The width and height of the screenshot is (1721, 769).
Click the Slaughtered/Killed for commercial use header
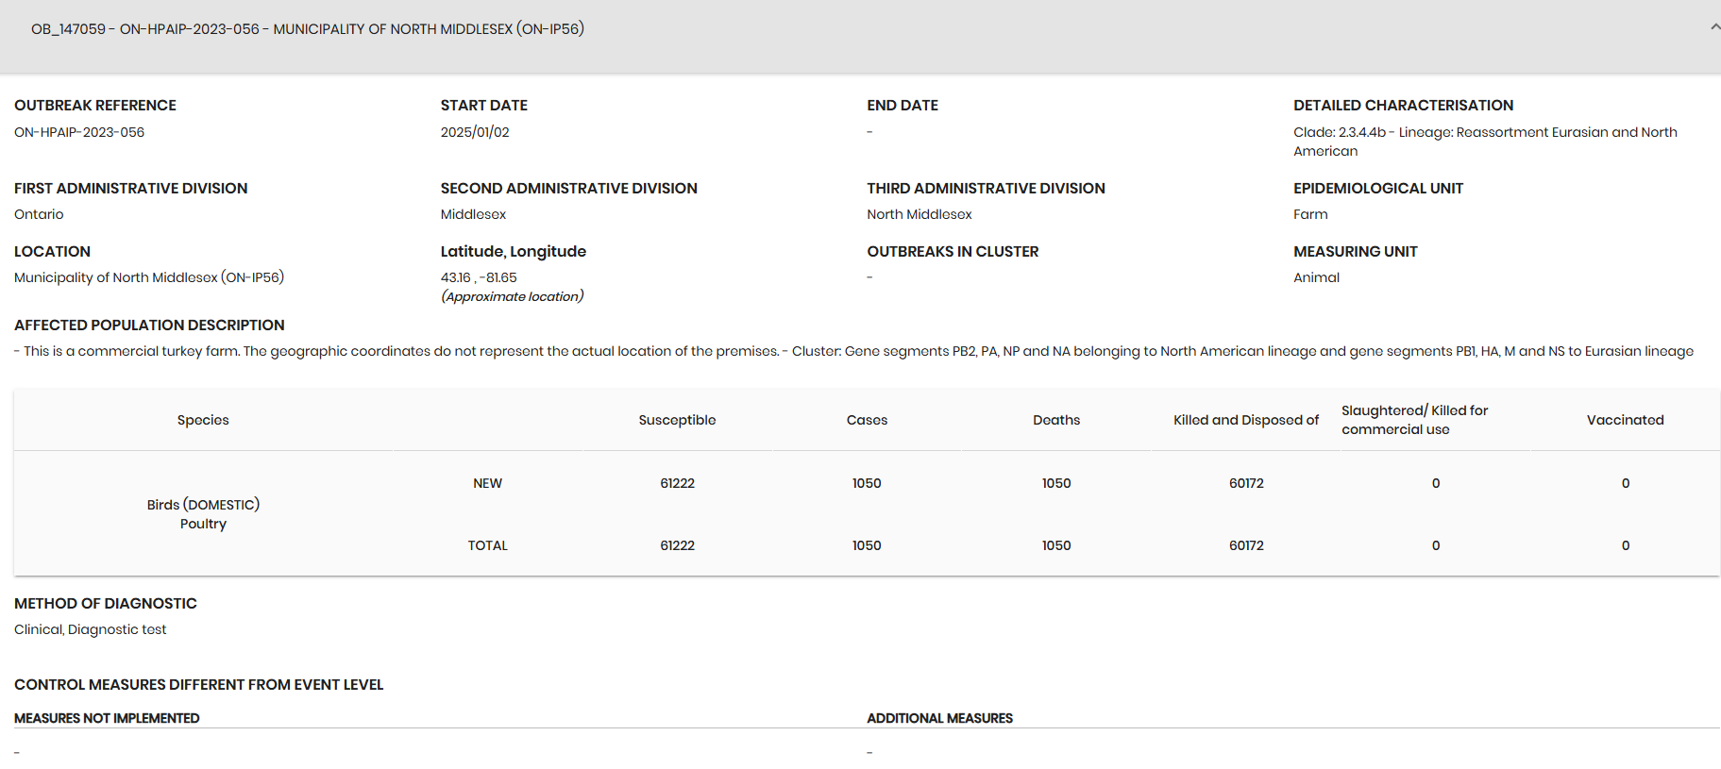pos(1414,420)
